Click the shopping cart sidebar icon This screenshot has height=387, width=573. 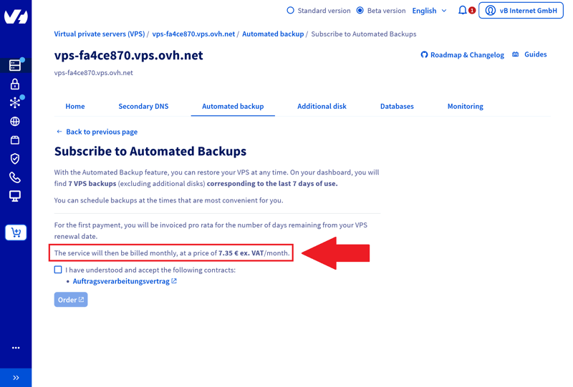(16, 232)
